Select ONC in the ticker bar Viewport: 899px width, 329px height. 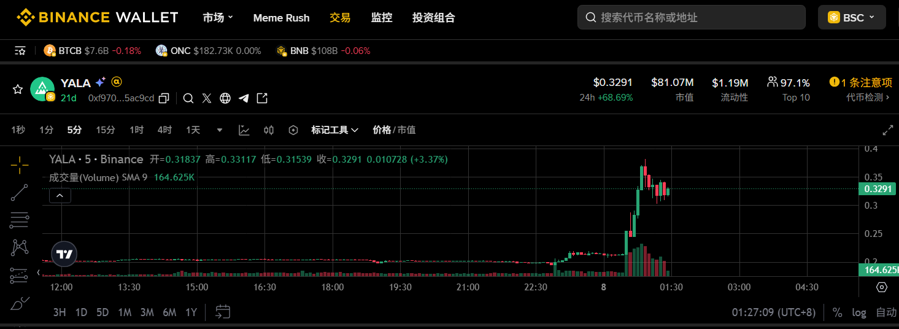(209, 51)
